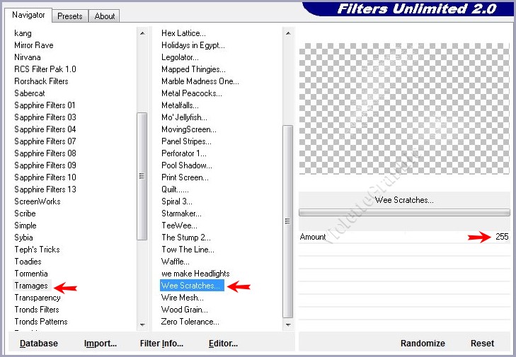The image size is (516, 357).
Task: Select Tramages in the filter category list
Action: coord(31,286)
